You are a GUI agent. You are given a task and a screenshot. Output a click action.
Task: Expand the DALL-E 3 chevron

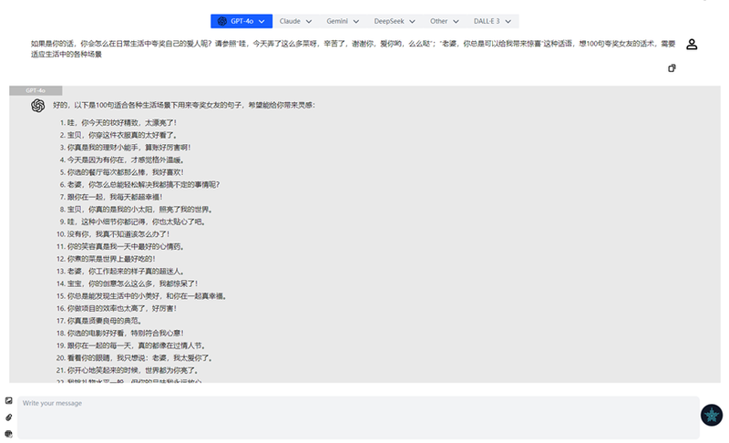[x=508, y=21]
